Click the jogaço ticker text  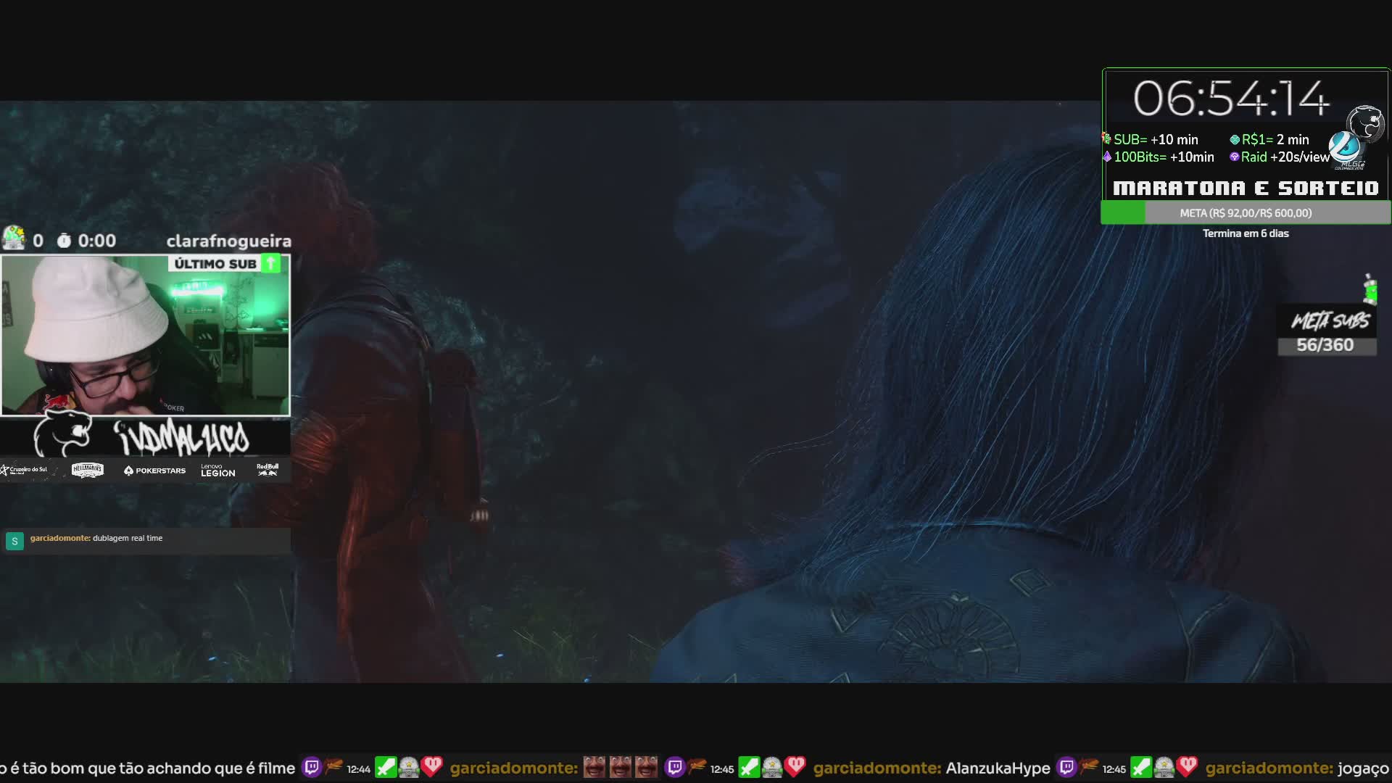pyautogui.click(x=1363, y=768)
